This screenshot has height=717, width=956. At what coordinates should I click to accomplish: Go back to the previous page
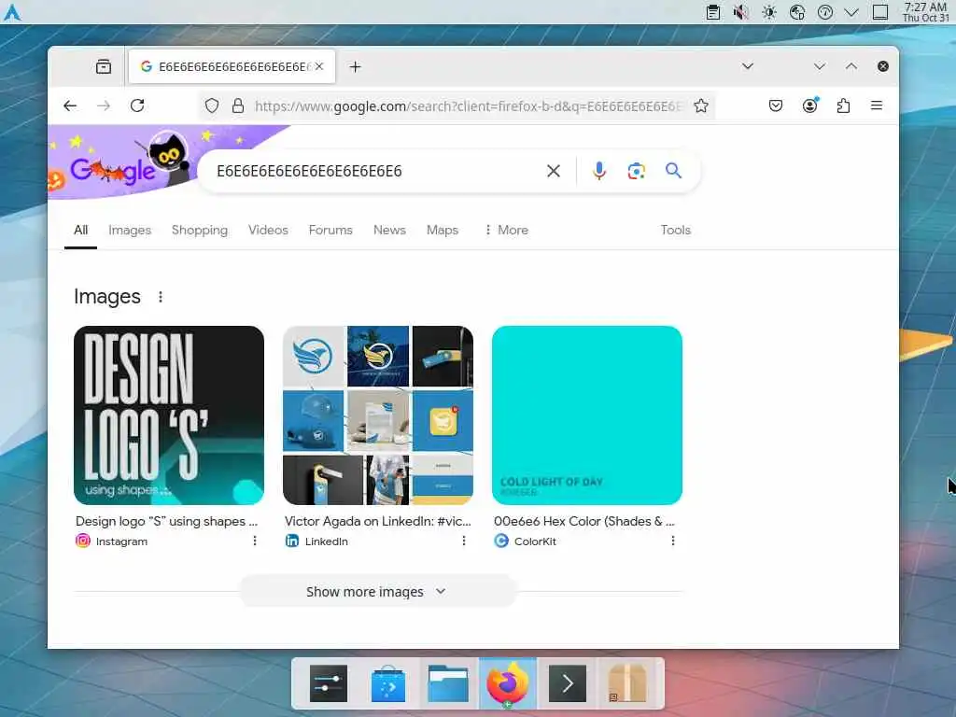[x=70, y=106]
